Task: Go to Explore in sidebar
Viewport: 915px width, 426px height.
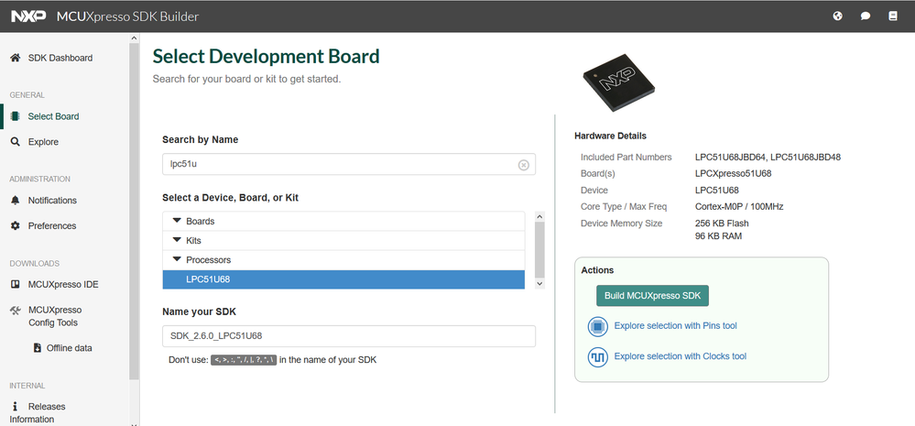Action: coord(43,142)
